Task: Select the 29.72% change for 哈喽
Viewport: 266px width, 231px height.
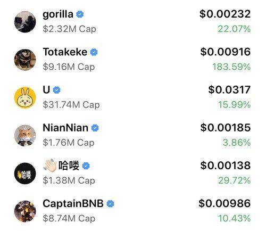Action: [234, 180]
